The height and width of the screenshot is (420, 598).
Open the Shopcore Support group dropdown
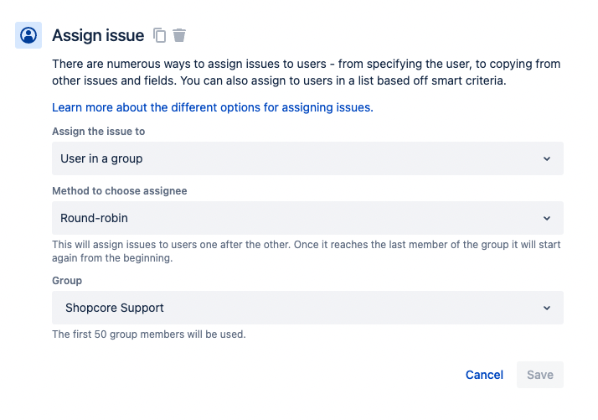point(307,308)
